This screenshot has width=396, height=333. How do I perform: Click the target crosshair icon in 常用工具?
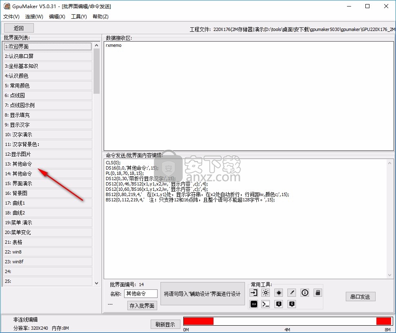click(279, 293)
